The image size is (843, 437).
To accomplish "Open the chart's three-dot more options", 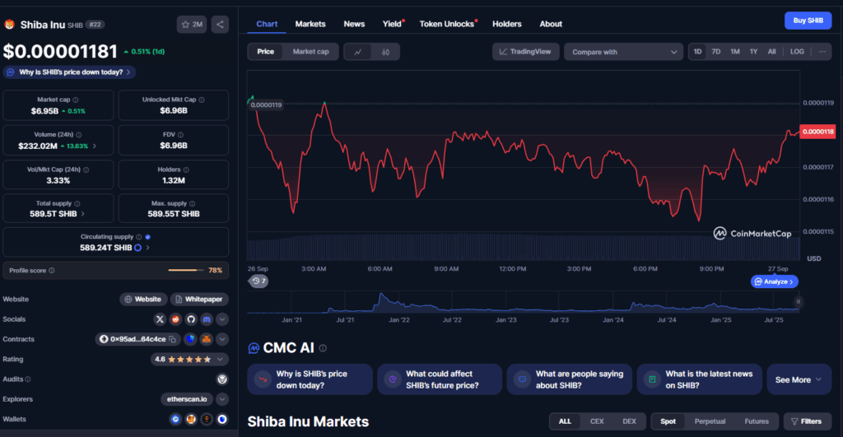I will 822,52.
